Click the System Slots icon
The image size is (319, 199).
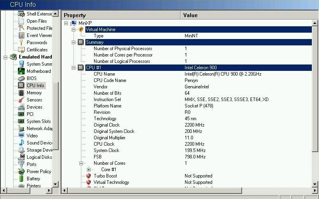tap(21, 121)
